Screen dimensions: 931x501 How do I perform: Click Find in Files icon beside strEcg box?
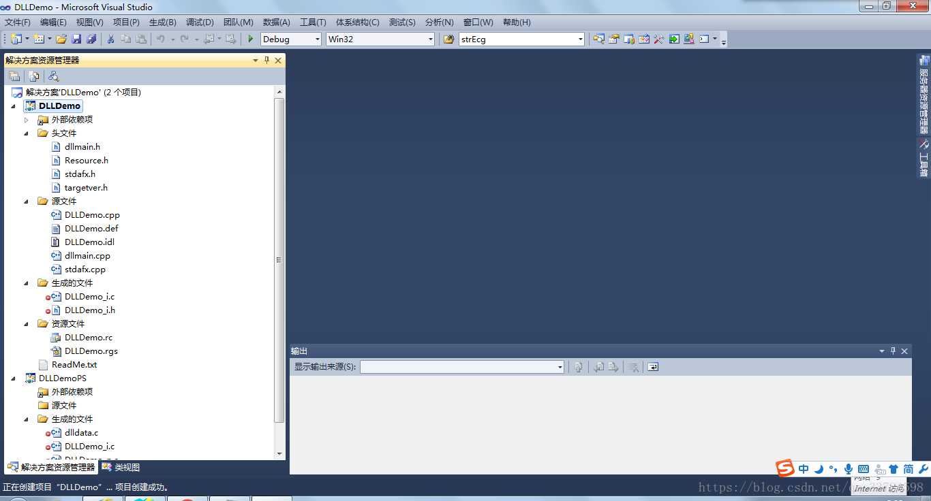[x=448, y=39]
